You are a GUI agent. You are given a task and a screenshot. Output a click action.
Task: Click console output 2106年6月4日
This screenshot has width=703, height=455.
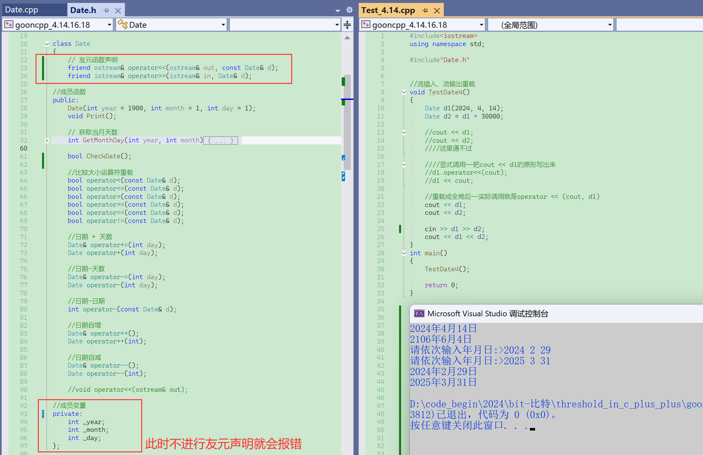[441, 339]
